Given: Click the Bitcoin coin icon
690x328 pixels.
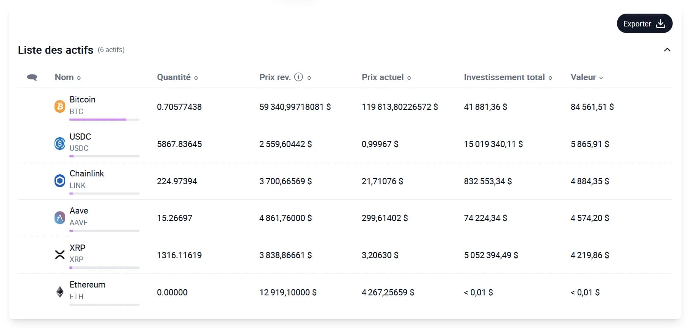Looking at the screenshot, I should click(60, 107).
